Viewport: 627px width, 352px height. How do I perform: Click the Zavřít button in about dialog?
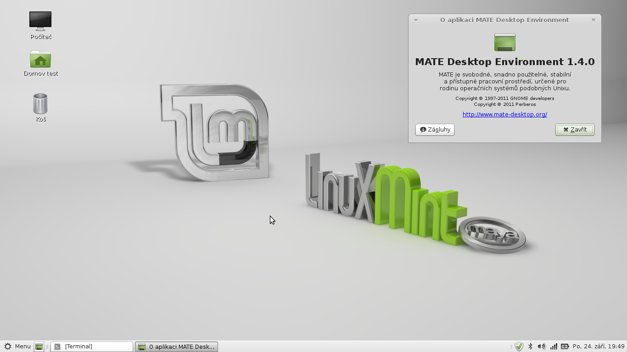pyautogui.click(x=575, y=130)
